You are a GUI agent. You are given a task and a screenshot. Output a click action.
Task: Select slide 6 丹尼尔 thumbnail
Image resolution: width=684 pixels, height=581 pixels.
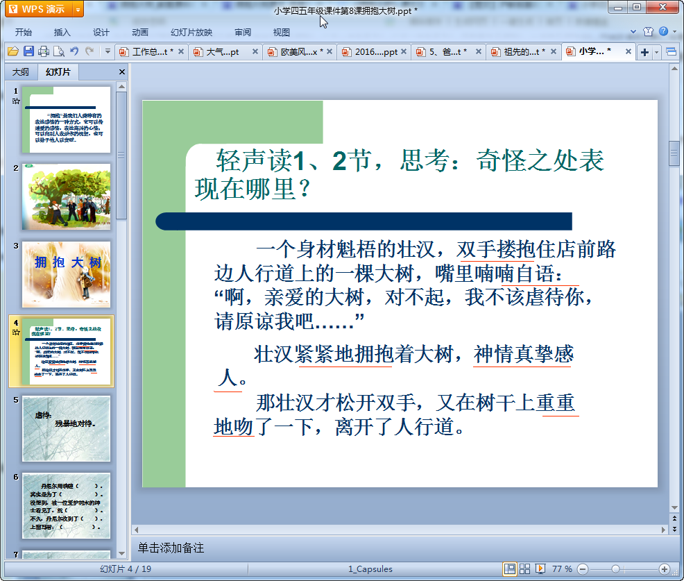[67, 505]
